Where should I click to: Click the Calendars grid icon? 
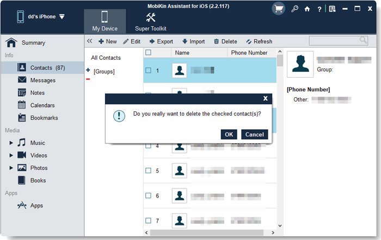point(22,105)
